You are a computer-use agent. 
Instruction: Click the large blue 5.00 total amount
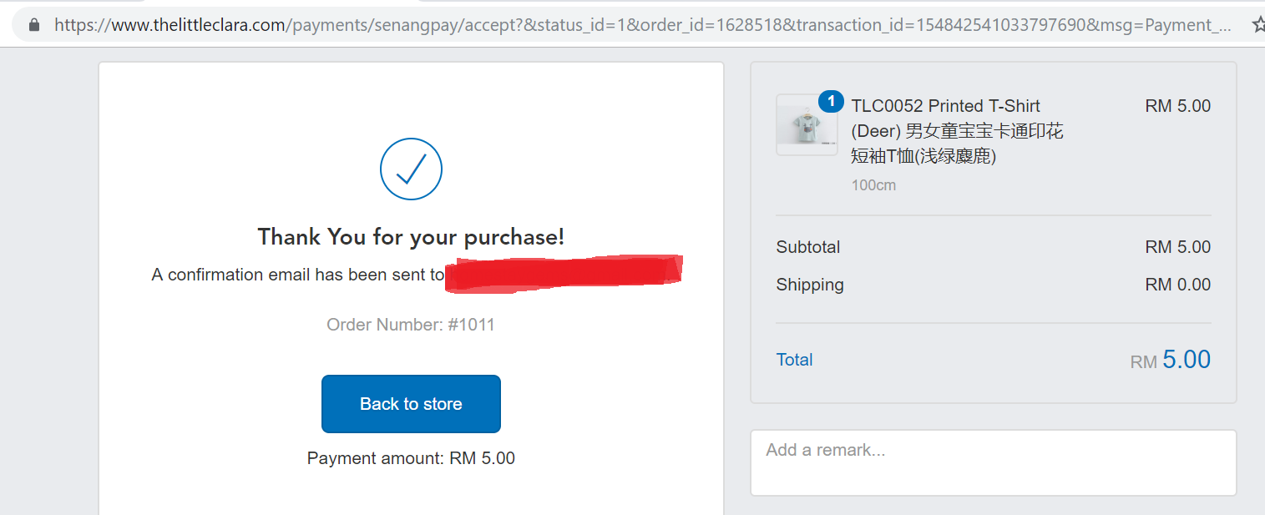1186,359
